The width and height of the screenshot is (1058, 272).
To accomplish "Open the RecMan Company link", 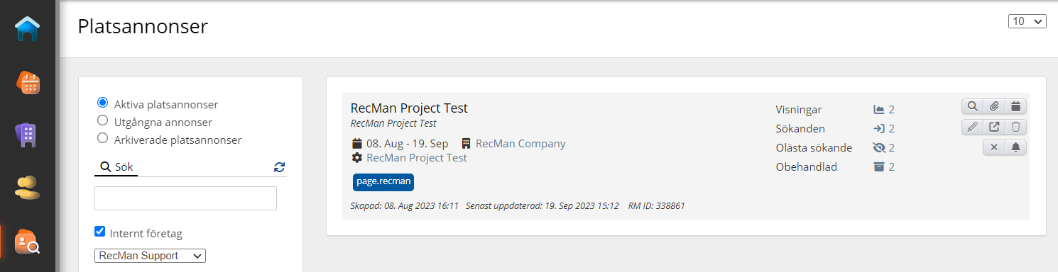I will [520, 144].
